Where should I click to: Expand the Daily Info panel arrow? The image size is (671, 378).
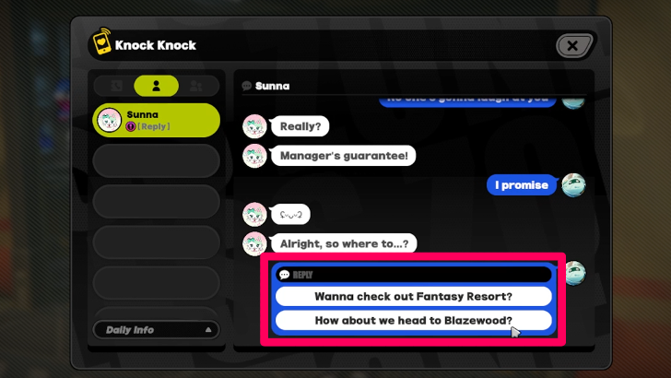click(x=208, y=330)
